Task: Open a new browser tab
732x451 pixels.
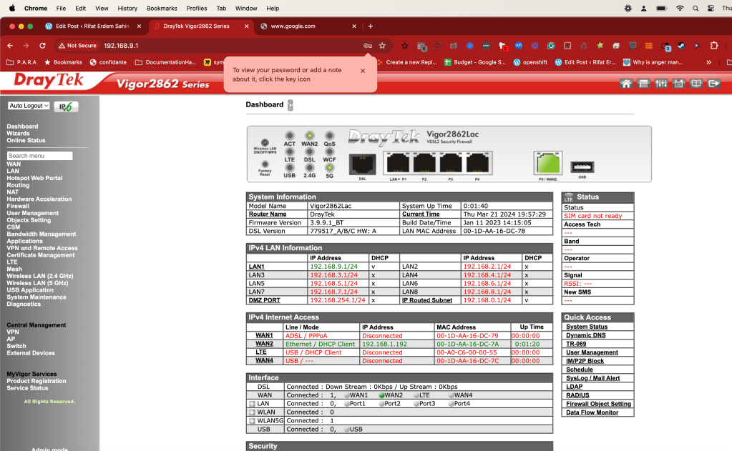Action: (370, 26)
